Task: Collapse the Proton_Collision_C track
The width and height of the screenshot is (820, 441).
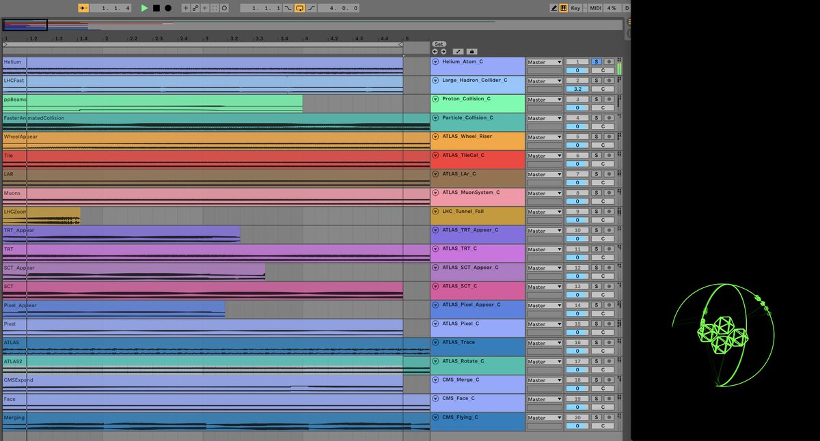Action: pyautogui.click(x=435, y=99)
